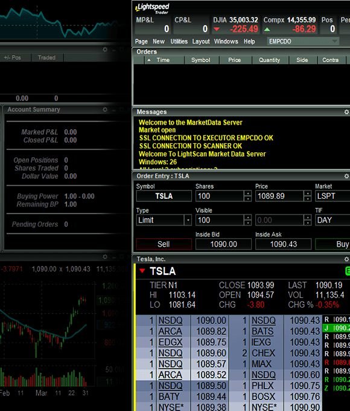Click the red down arrow beside TSLA
Viewport: 350px width, 411px height.
coord(142,271)
